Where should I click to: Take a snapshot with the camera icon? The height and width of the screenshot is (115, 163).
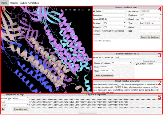(x=74, y=10)
